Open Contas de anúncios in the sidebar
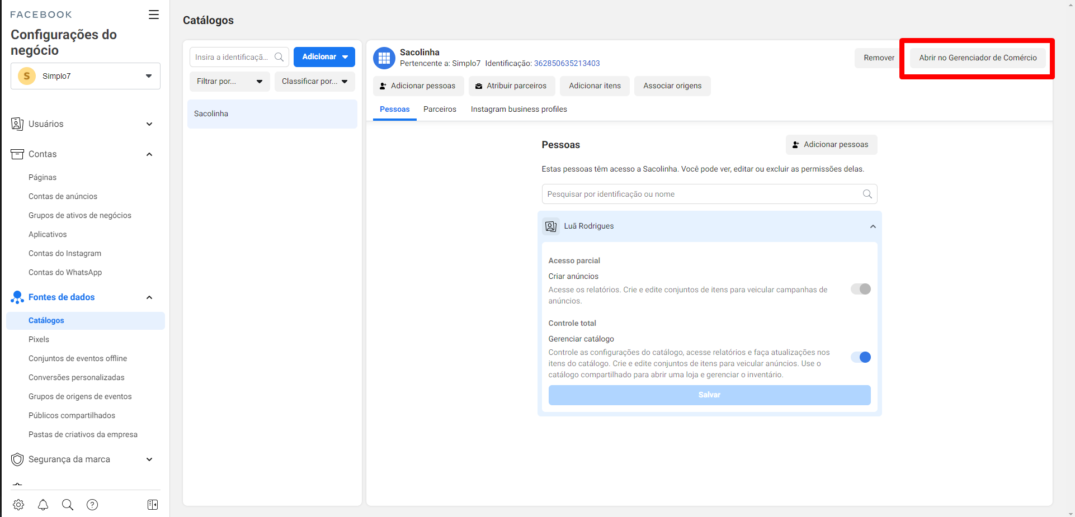Viewport: 1075px width, 517px height. 63,197
